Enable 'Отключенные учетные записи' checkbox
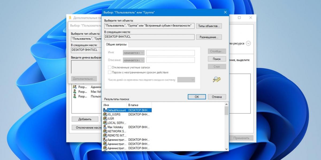This screenshot has width=321, height=160. 109,67
